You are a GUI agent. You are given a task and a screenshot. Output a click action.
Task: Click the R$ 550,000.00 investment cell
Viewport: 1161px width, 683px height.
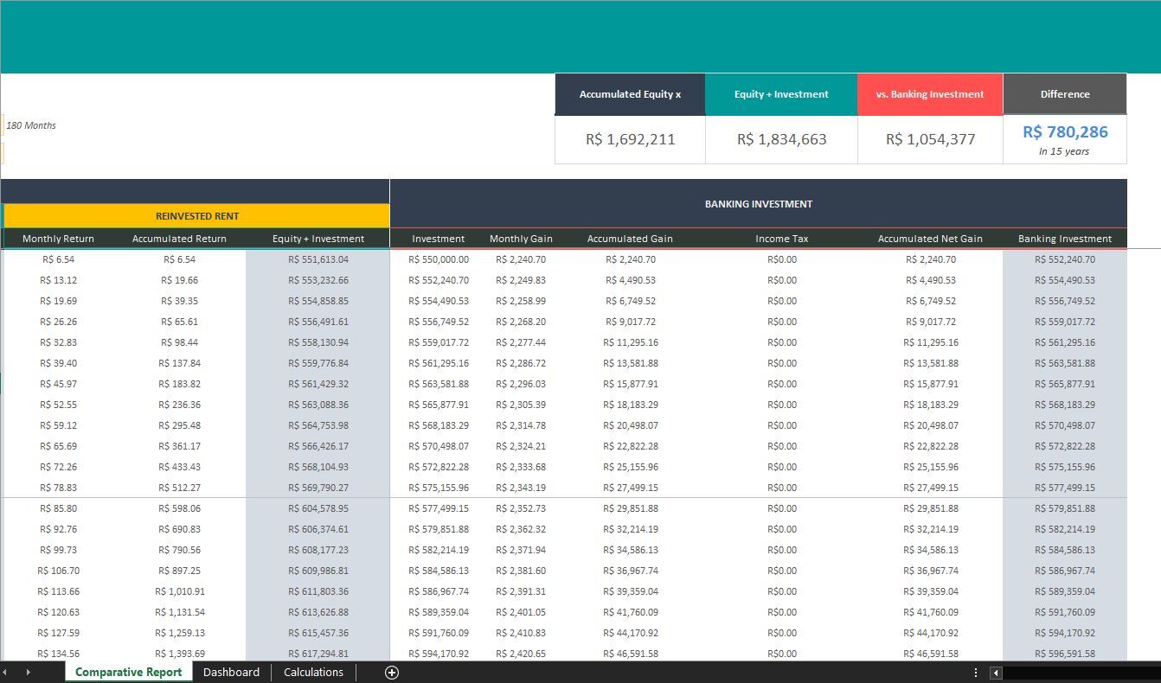[x=439, y=259]
